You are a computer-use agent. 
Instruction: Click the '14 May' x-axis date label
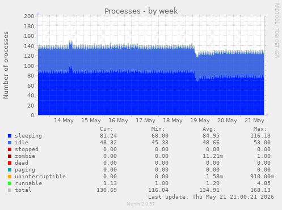tap(64, 121)
